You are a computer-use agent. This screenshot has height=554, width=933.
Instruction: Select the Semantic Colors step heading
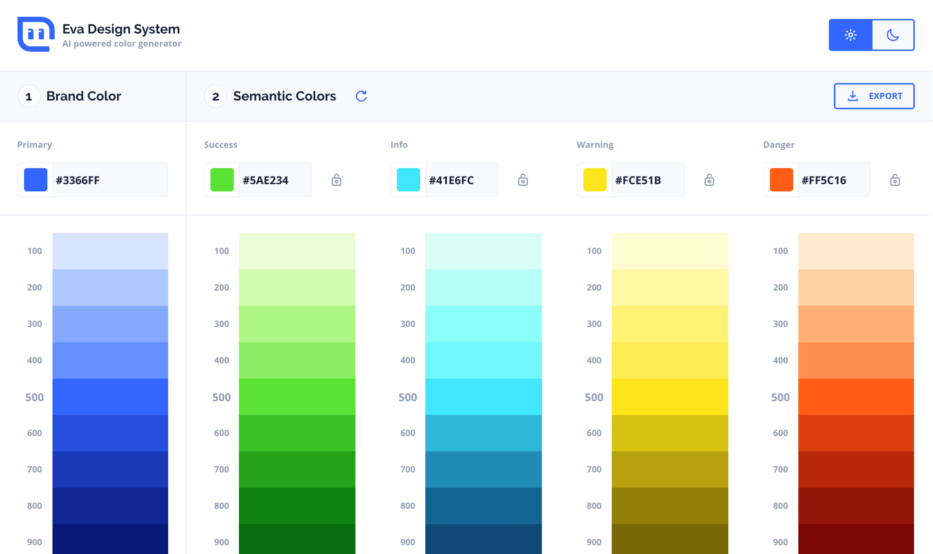tap(284, 96)
